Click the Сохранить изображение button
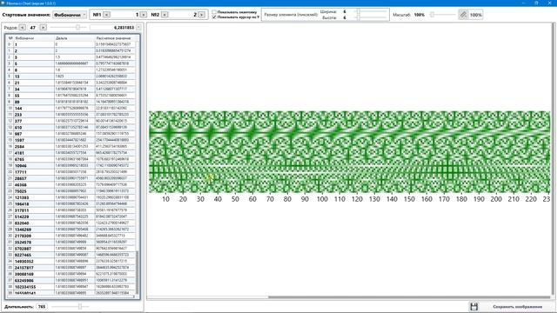This screenshot has width=557, height=313. pyautogui.click(x=517, y=307)
